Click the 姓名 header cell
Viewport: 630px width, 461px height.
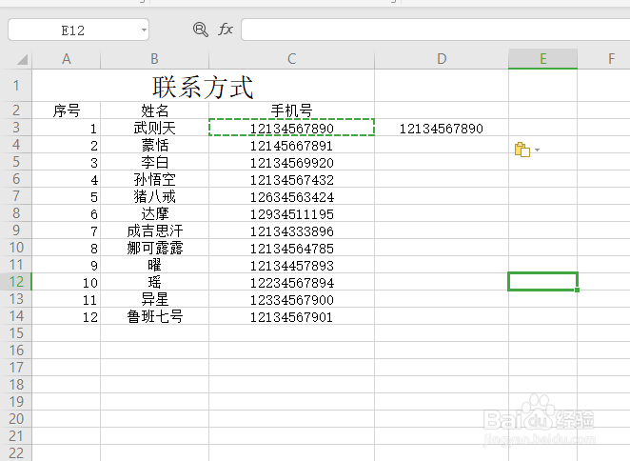[x=155, y=110]
